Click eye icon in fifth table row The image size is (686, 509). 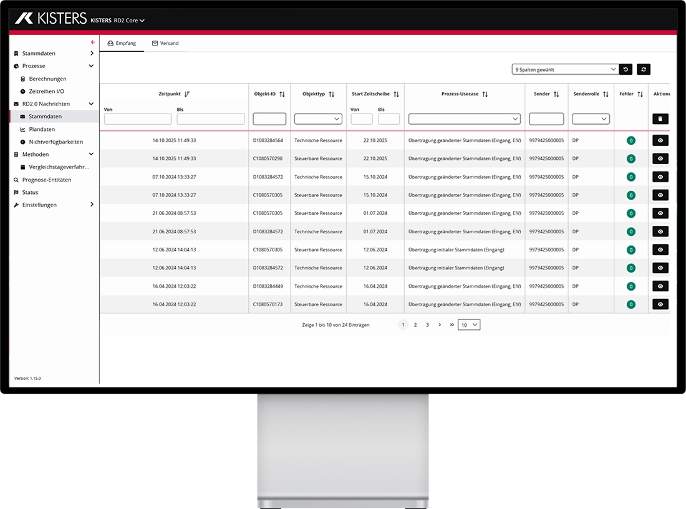[660, 213]
